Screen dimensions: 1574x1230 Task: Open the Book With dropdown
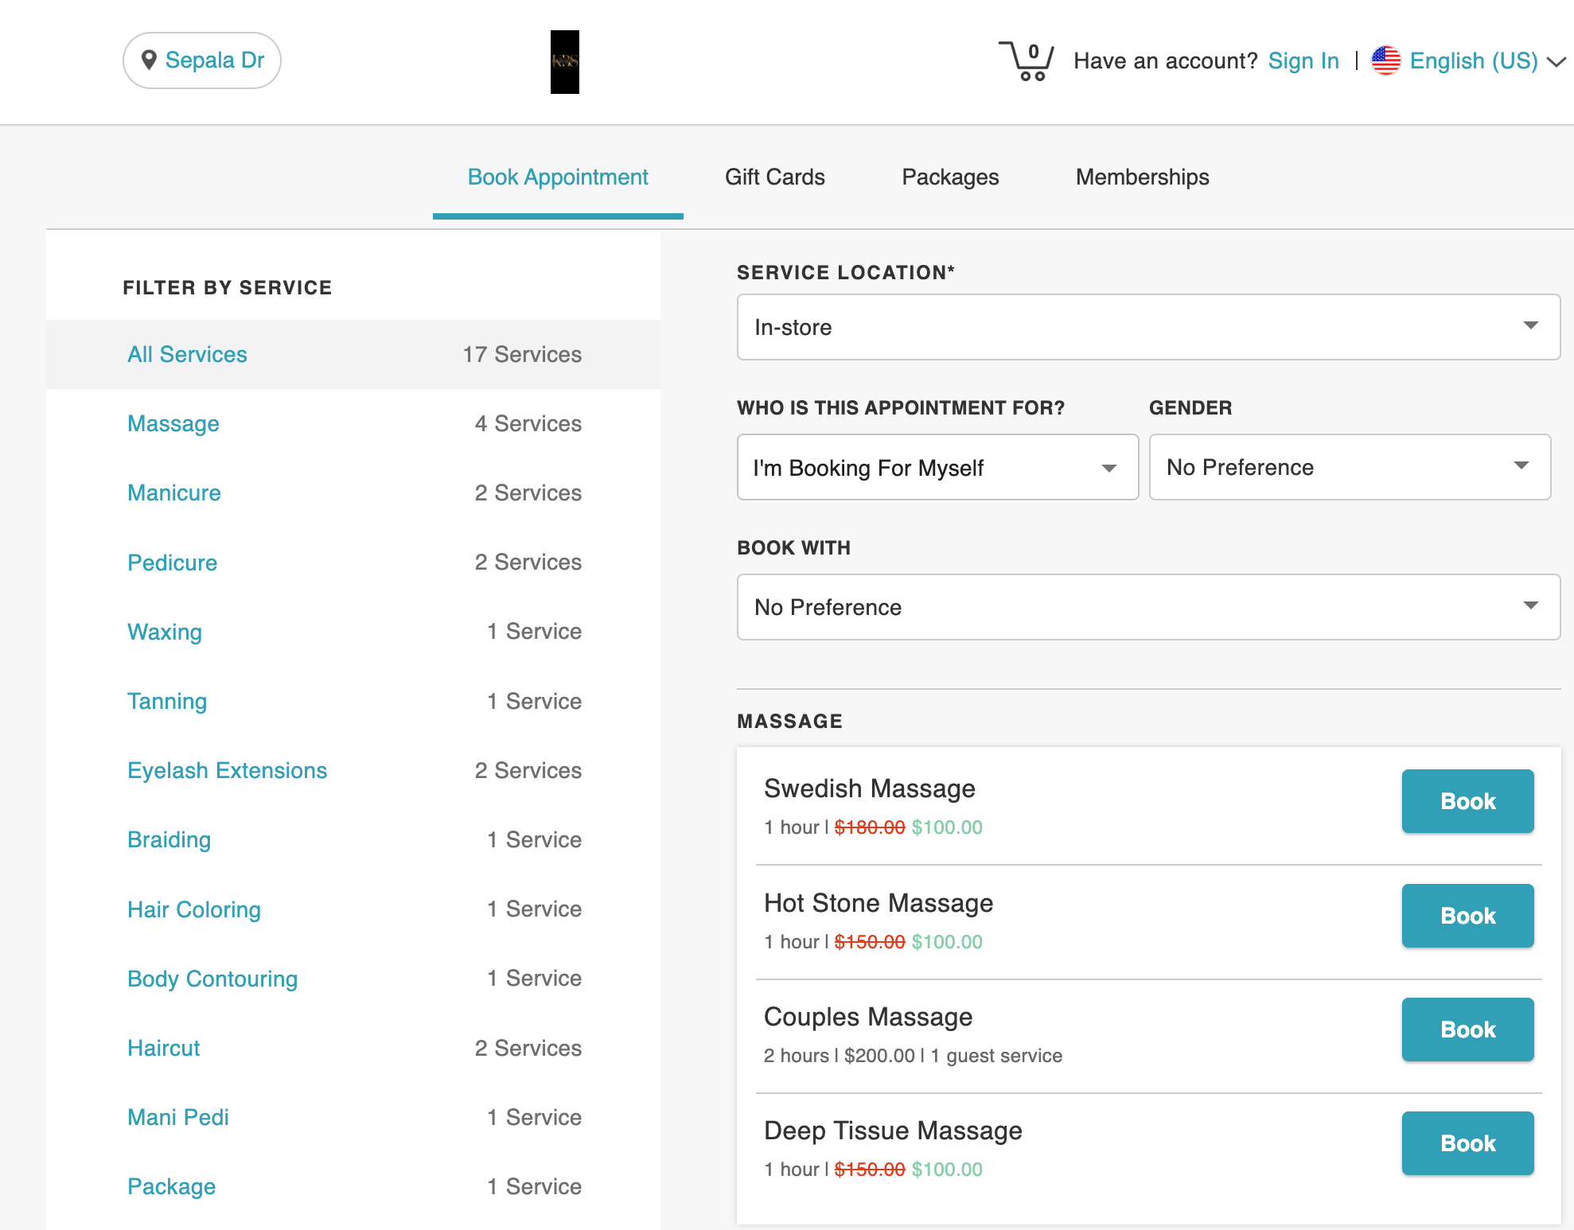(1147, 607)
